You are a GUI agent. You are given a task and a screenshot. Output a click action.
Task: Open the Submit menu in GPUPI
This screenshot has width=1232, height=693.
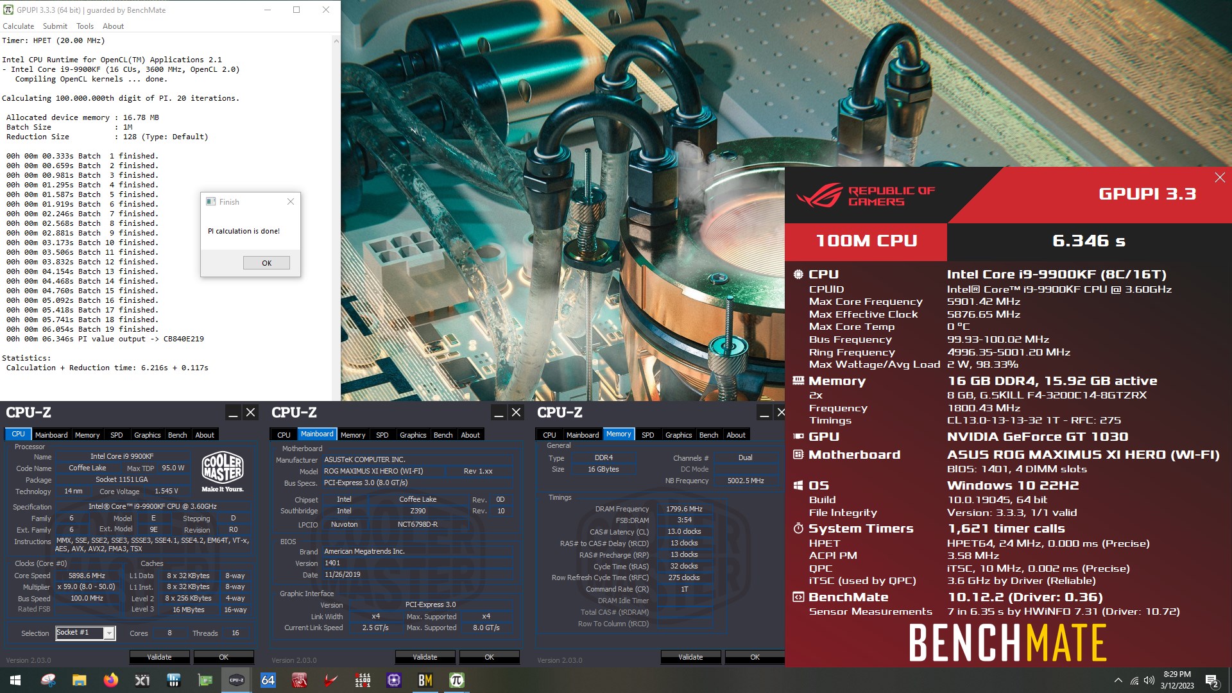(x=55, y=26)
